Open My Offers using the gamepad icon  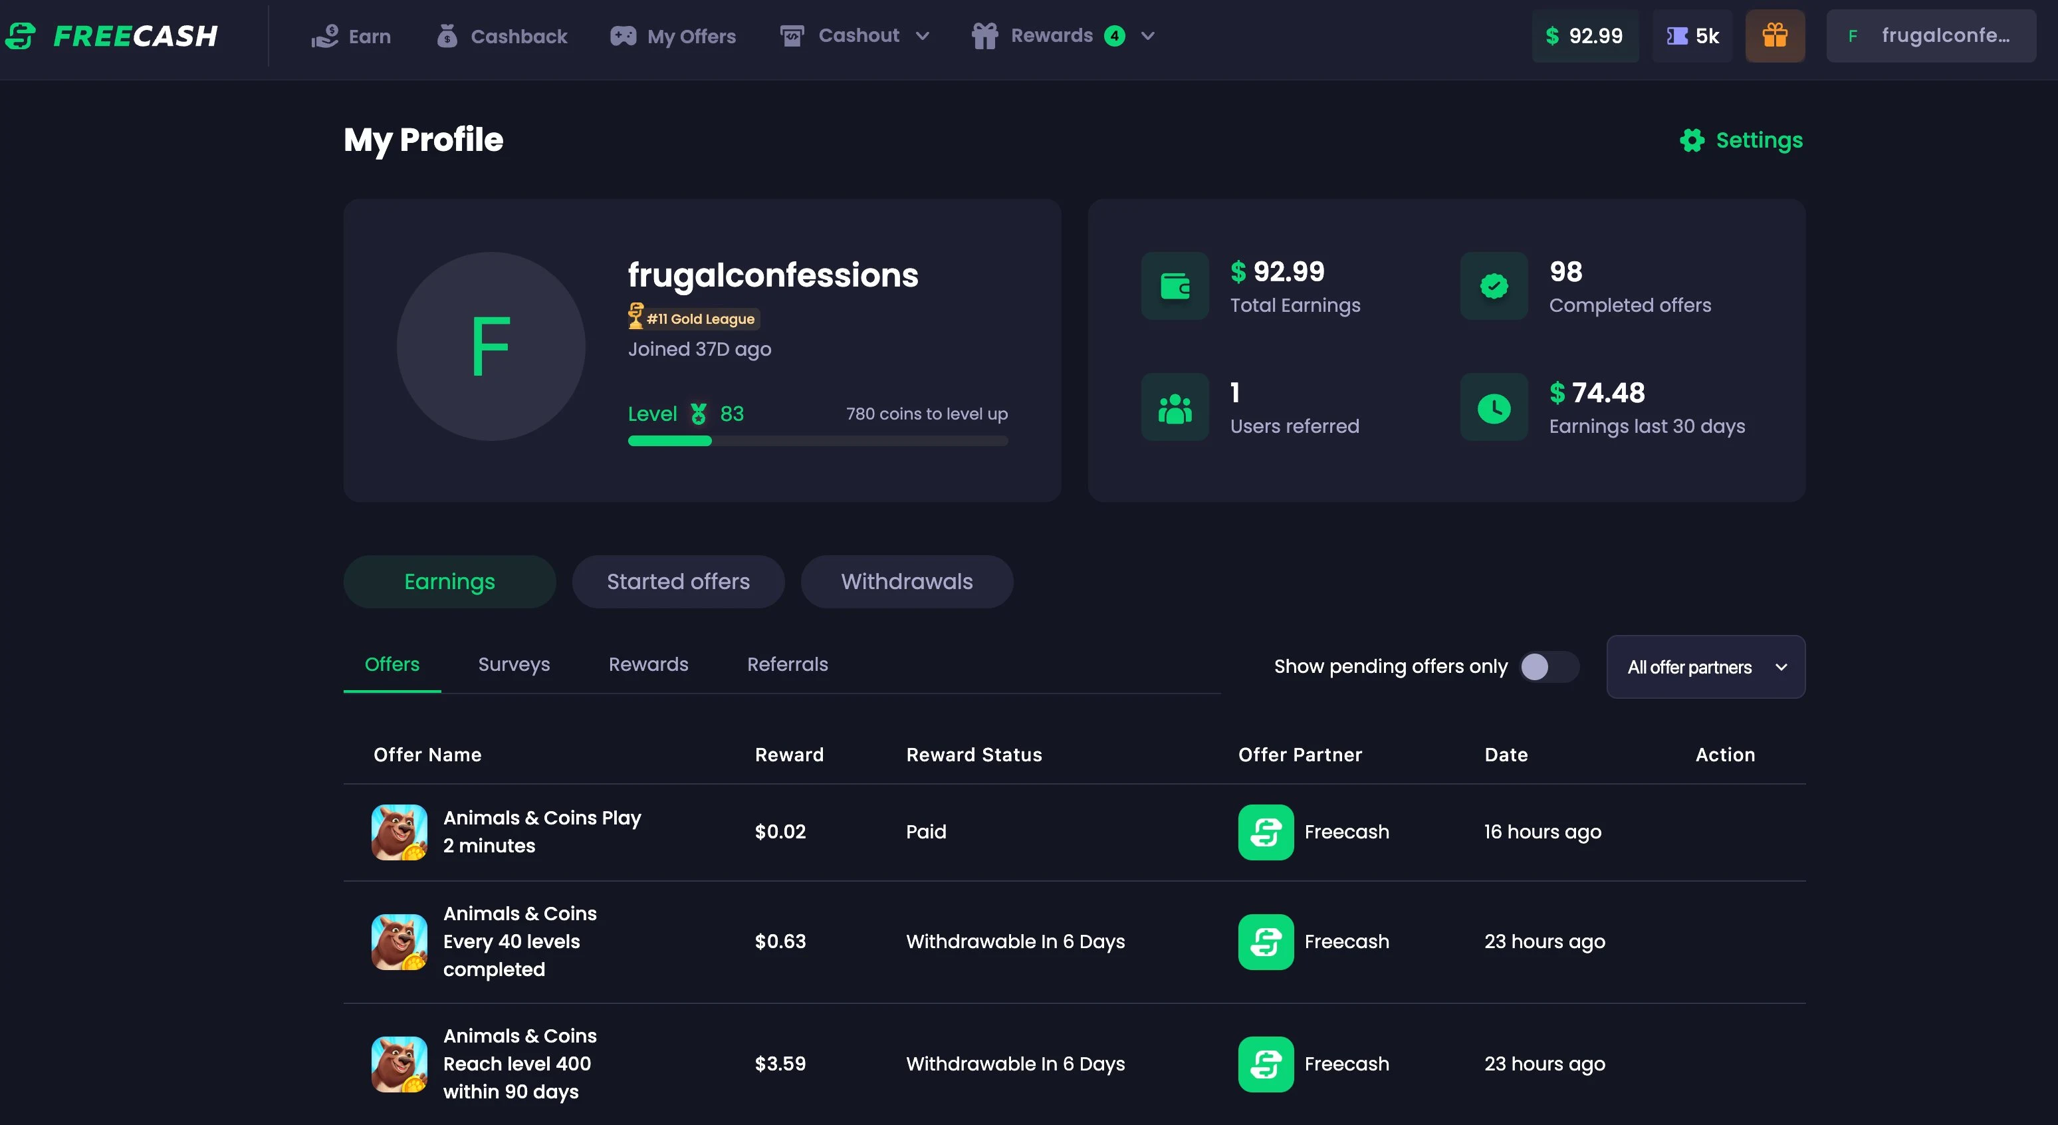624,35
